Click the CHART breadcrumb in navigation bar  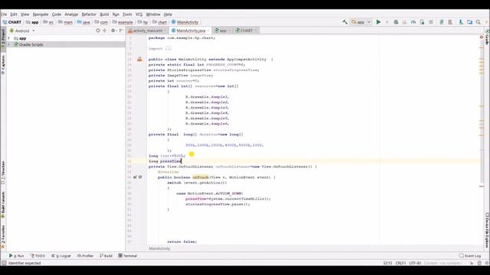click(12, 22)
